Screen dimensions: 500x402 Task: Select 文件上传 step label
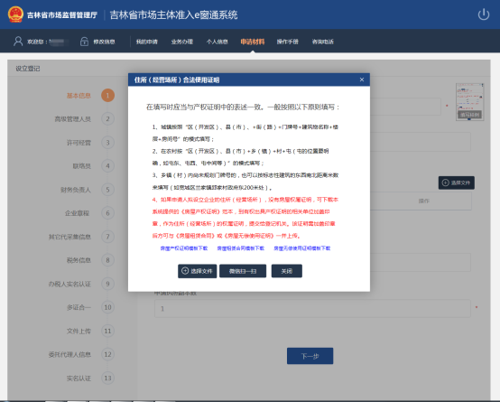(x=79, y=332)
